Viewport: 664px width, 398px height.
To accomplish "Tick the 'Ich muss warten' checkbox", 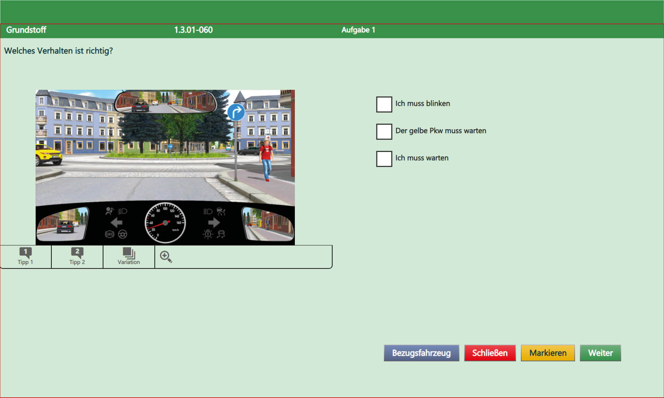I will click(x=384, y=159).
